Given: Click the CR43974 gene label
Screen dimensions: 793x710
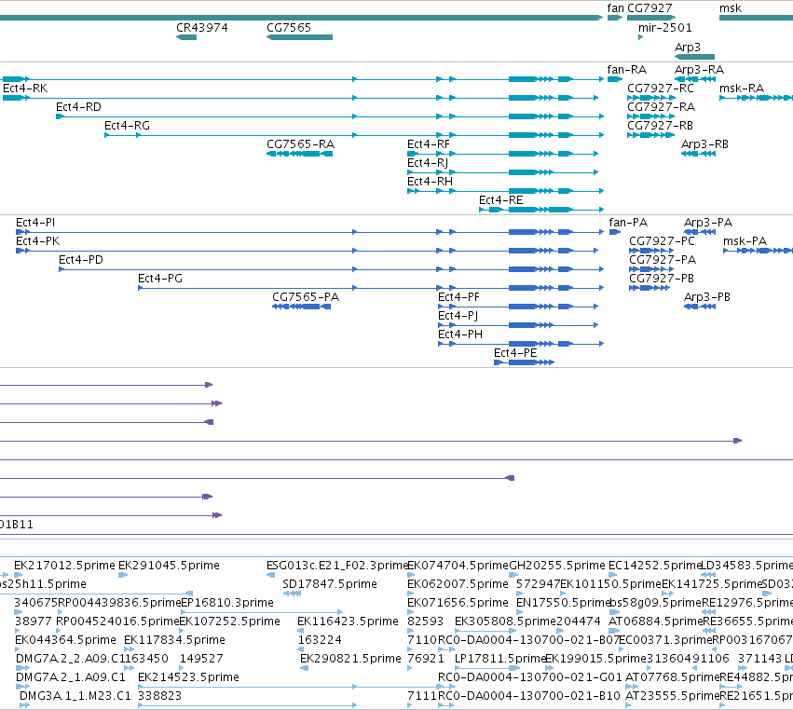Looking at the screenshot, I should [x=202, y=28].
